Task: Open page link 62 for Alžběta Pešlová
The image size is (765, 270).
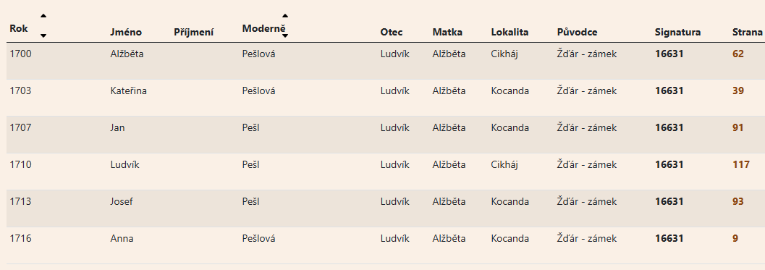Action: 738,54
